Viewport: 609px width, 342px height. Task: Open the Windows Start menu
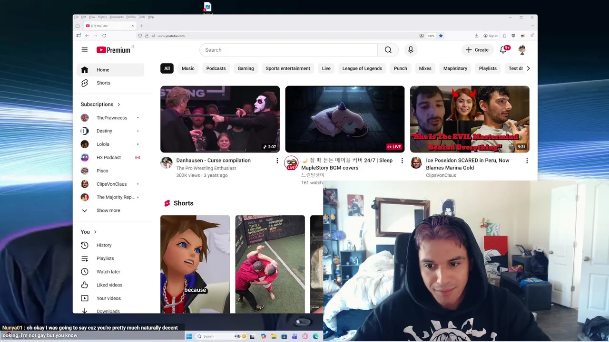pos(189,336)
